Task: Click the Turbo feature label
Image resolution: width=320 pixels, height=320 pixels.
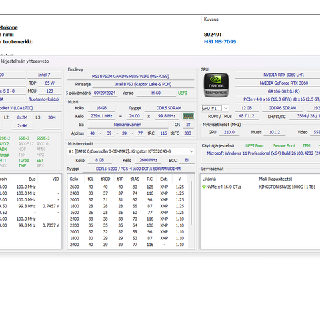Action: tap(24, 161)
